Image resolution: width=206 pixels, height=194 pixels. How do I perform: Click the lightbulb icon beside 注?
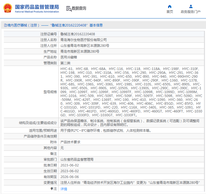51,188
